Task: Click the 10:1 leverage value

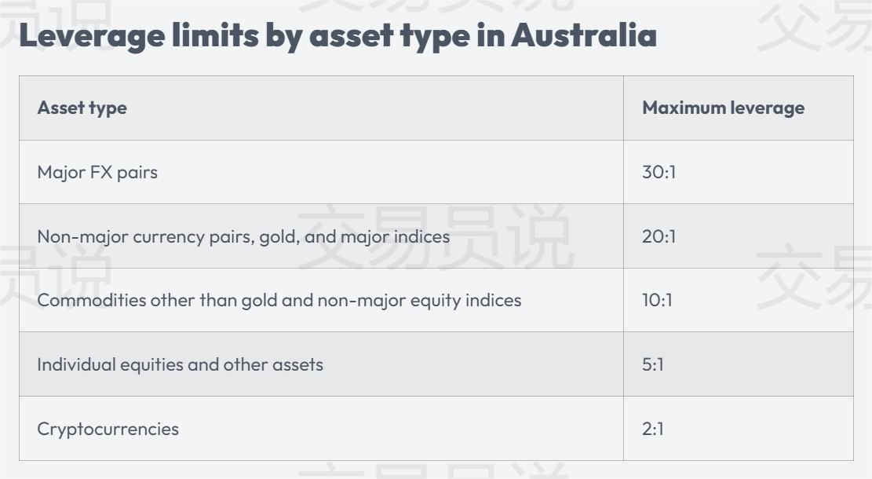Action: (657, 301)
